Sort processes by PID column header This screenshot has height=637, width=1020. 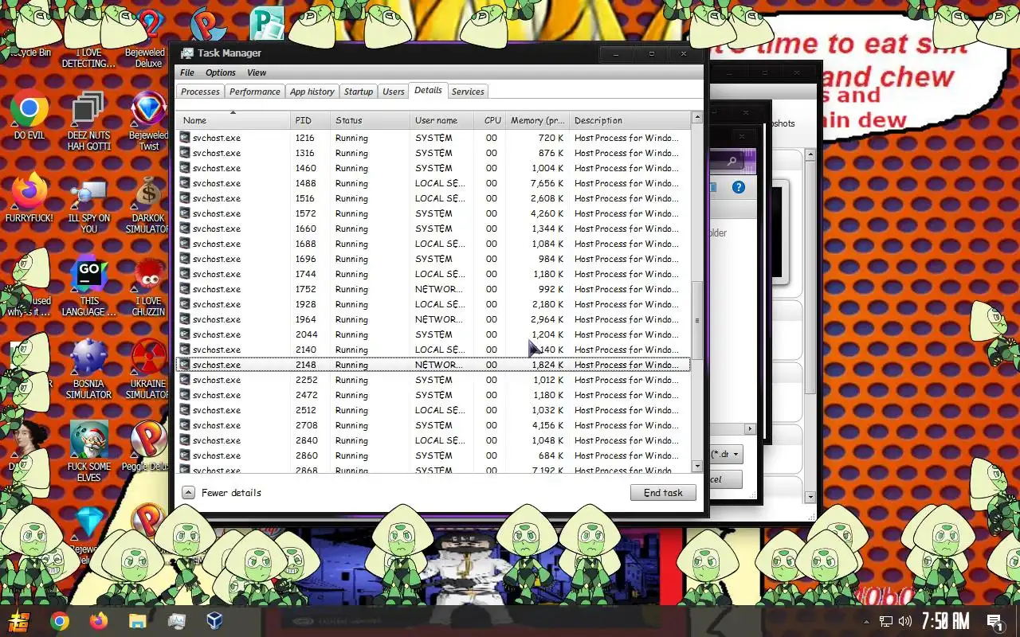(x=310, y=120)
